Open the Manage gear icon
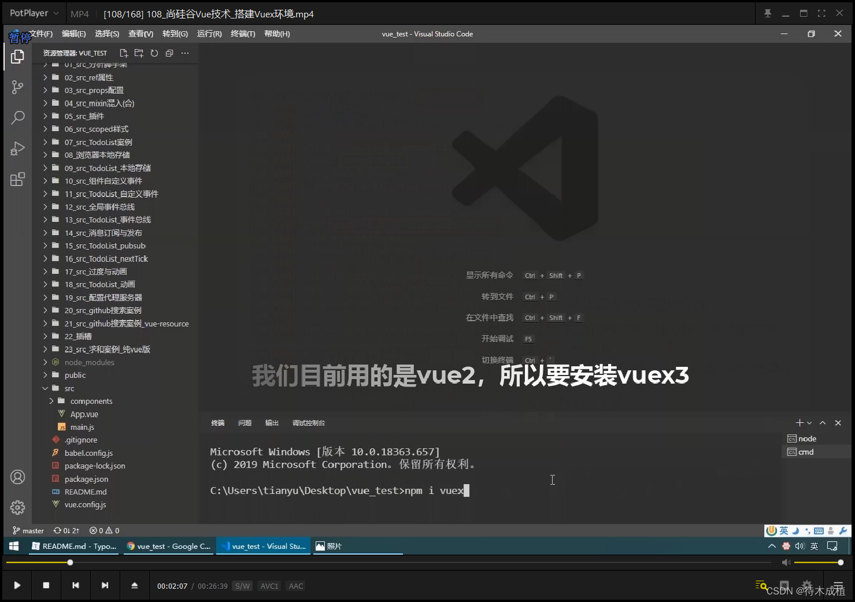Image resolution: width=855 pixels, height=602 pixels. [x=17, y=507]
